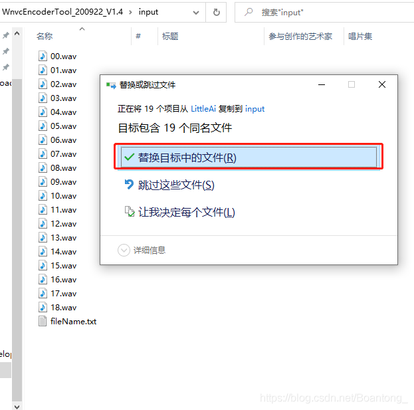
Task: Click the green checkmark replace icon
Action: pos(129,157)
